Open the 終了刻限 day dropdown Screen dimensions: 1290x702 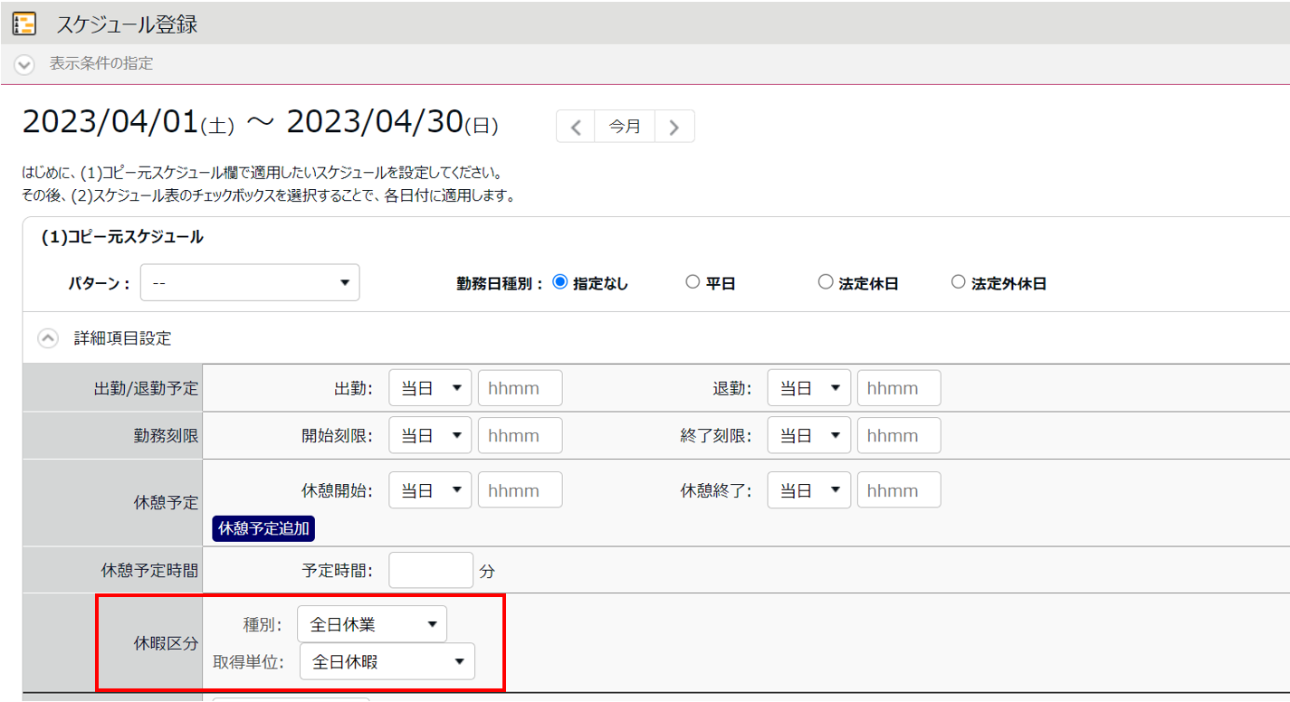click(808, 435)
